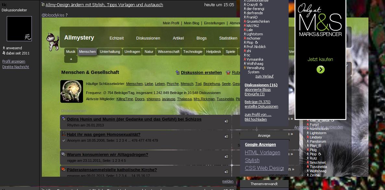Open the zum Verlauf link
385x190 pixels.
click(264, 76)
